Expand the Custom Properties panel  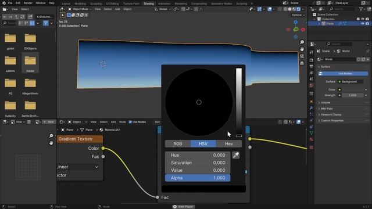click(x=332, y=120)
